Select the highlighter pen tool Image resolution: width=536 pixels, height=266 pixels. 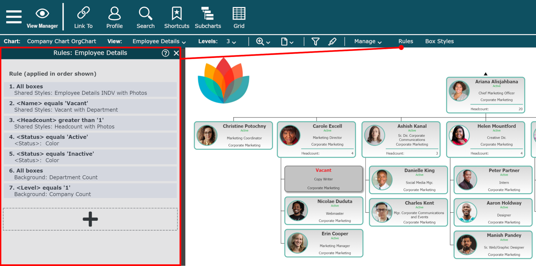(x=332, y=42)
